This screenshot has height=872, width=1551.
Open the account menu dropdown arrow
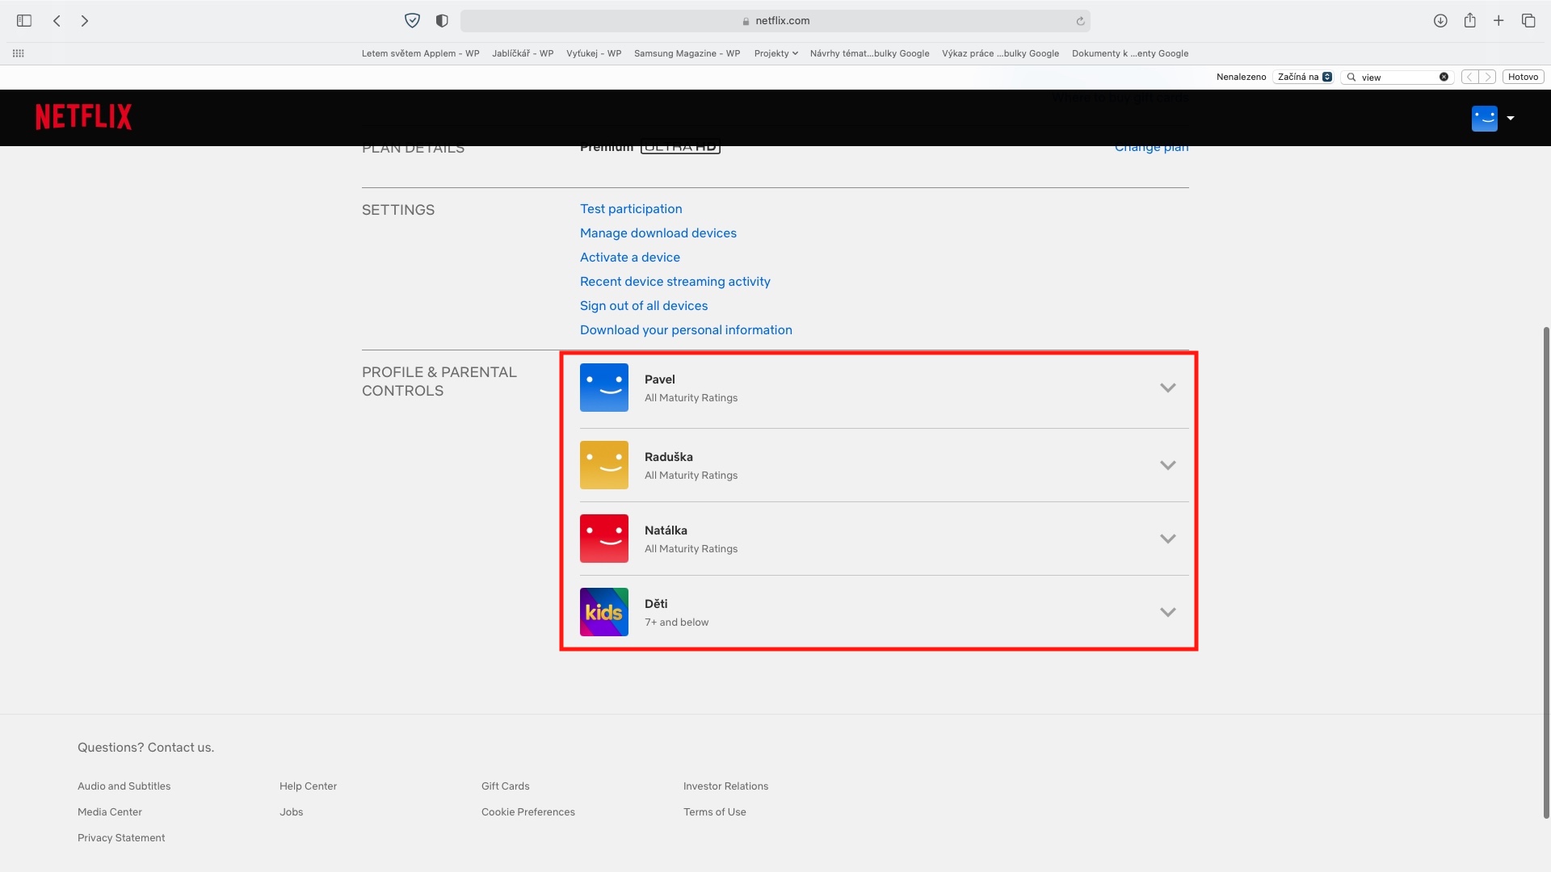coord(1510,118)
